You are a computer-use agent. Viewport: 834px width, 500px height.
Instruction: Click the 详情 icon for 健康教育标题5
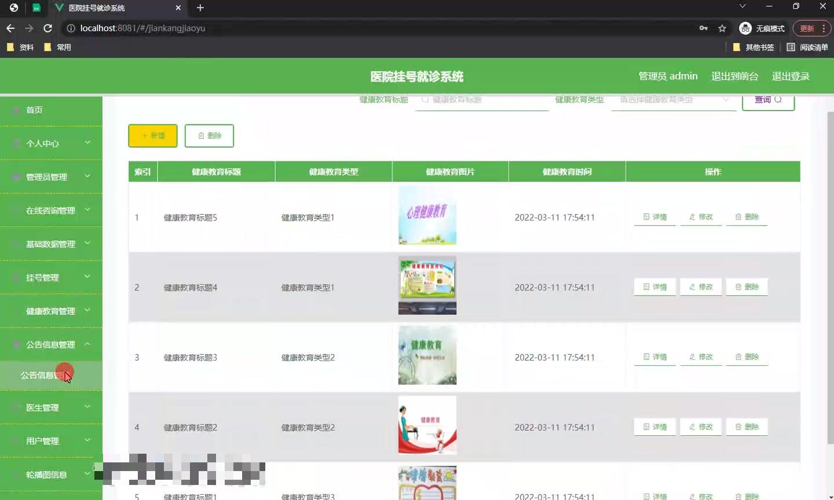tap(645, 217)
